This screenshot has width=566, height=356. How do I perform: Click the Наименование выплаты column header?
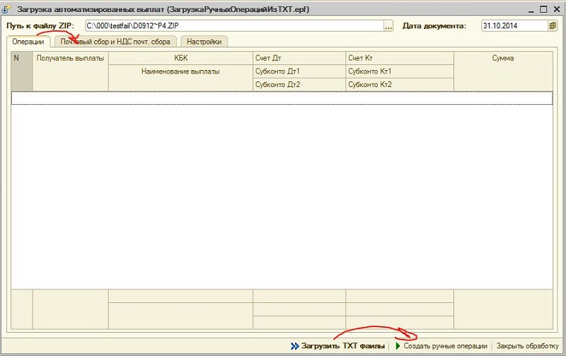coord(180,71)
